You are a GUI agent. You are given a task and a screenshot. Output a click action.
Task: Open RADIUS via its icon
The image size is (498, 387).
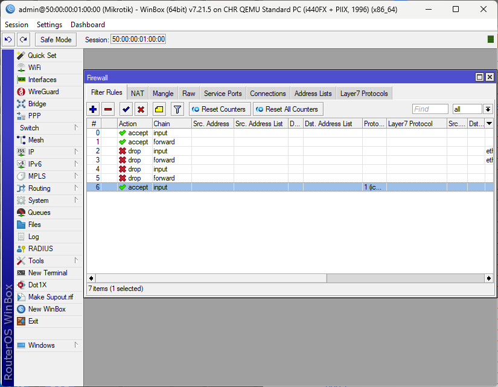click(x=21, y=249)
